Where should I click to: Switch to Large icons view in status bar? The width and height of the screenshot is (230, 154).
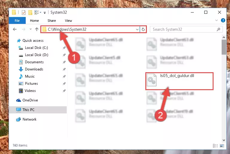click(x=222, y=146)
